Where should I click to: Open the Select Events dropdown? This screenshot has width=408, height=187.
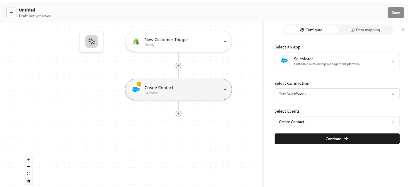pos(337,122)
